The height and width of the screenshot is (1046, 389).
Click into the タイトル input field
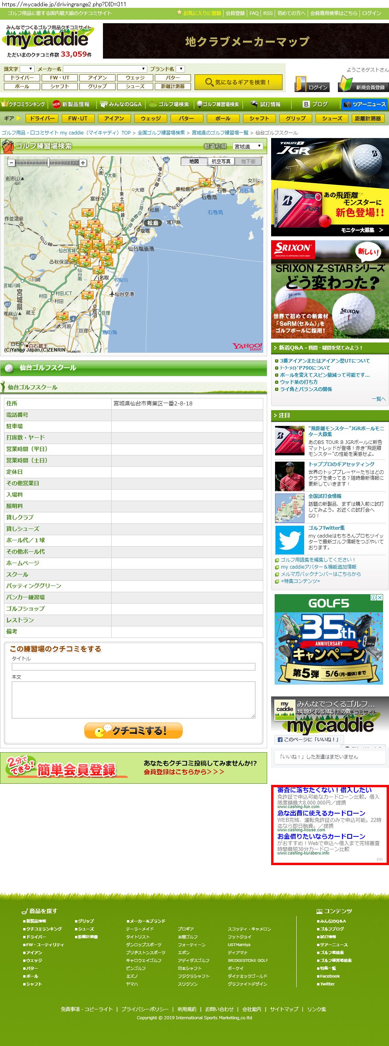pyautogui.click(x=134, y=667)
